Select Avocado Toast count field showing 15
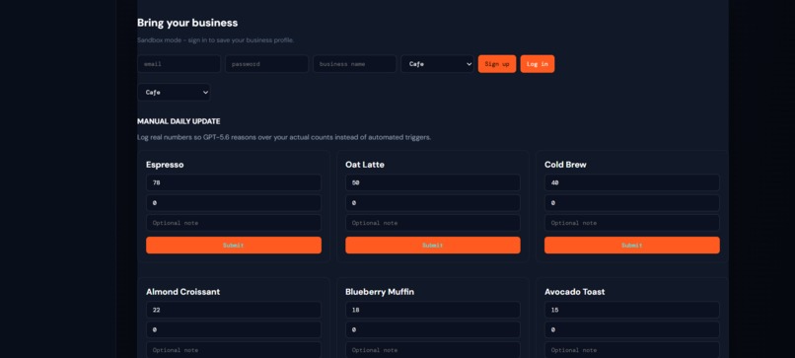795x358 pixels. pyautogui.click(x=632, y=310)
